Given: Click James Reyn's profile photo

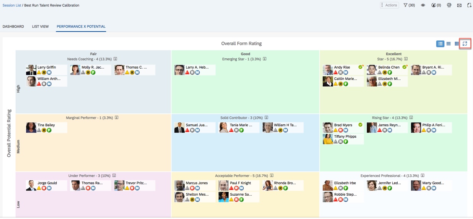Looking at the screenshot, I should point(372,128).
